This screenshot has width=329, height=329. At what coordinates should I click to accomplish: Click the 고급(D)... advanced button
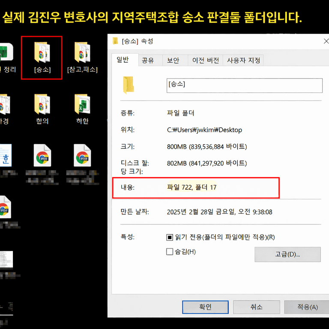pos(287,254)
